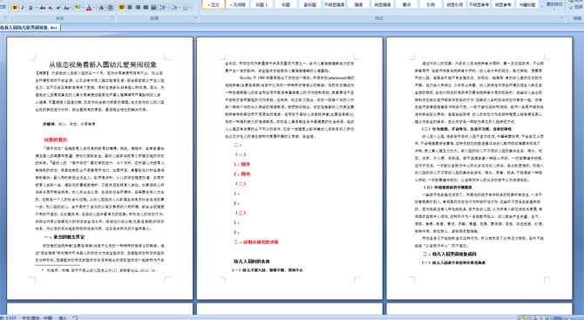Open the document tab ending in .doc
The height and width of the screenshot is (320, 584).
point(30,28)
